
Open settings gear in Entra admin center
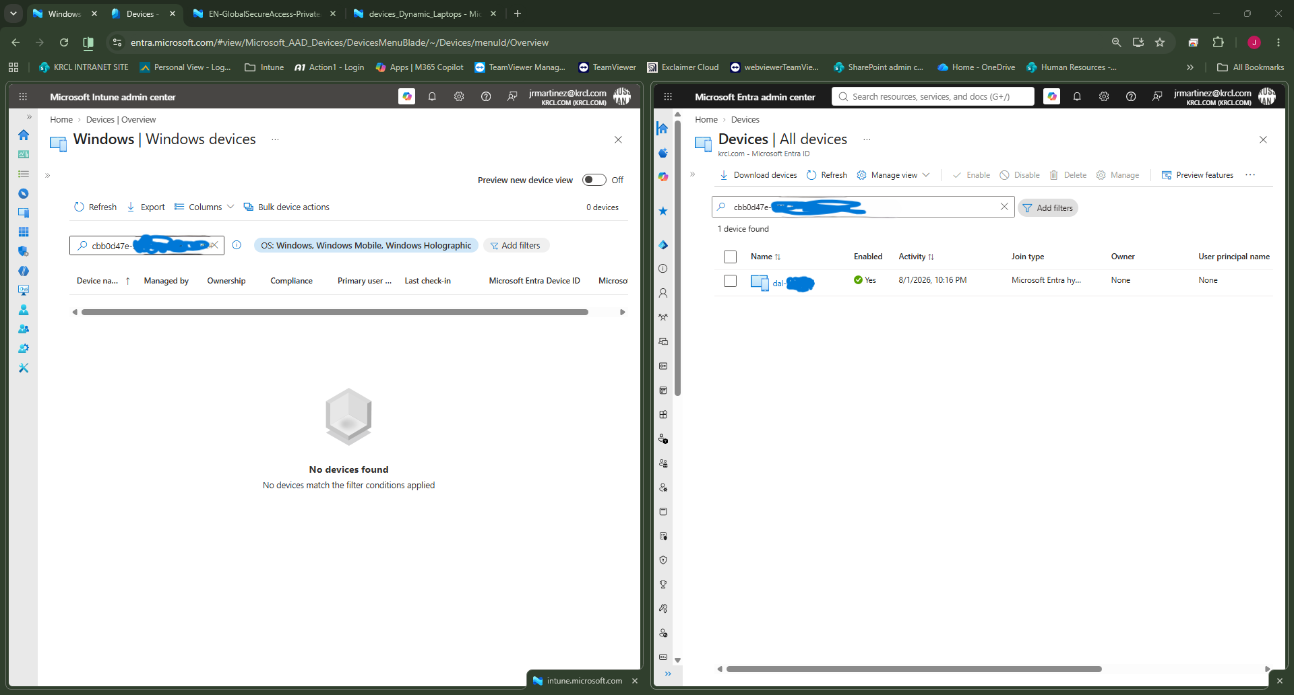pyautogui.click(x=1104, y=96)
